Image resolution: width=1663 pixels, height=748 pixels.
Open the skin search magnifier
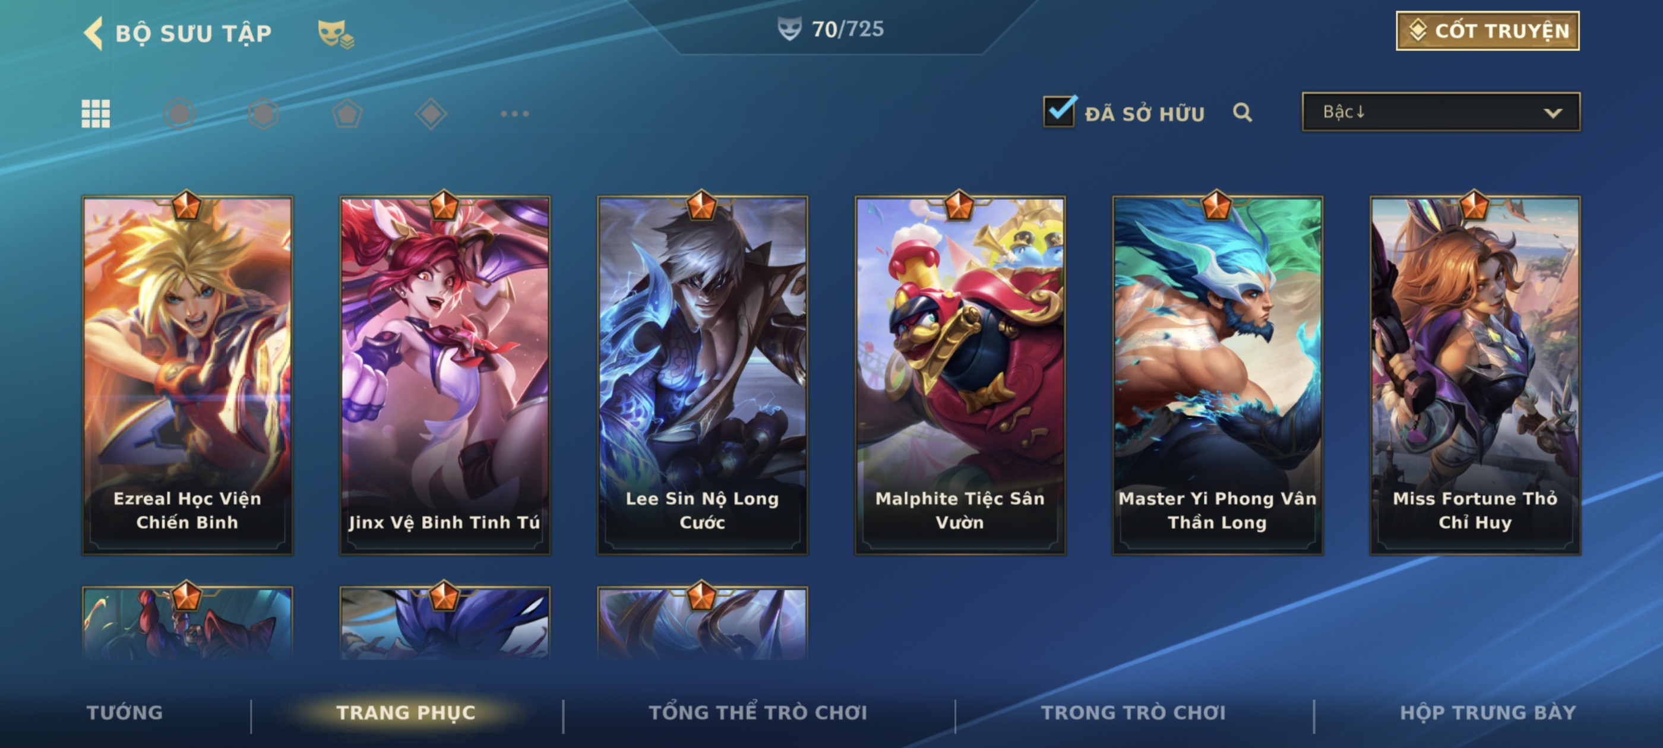click(x=1242, y=113)
